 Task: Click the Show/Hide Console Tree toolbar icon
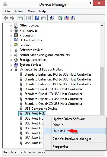(x=20, y=18)
